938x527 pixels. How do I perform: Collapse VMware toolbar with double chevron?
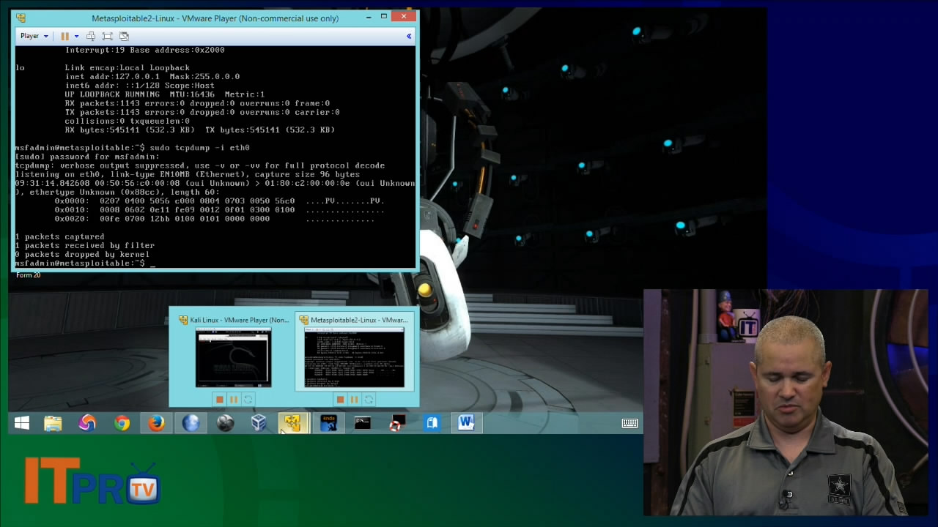pyautogui.click(x=409, y=36)
